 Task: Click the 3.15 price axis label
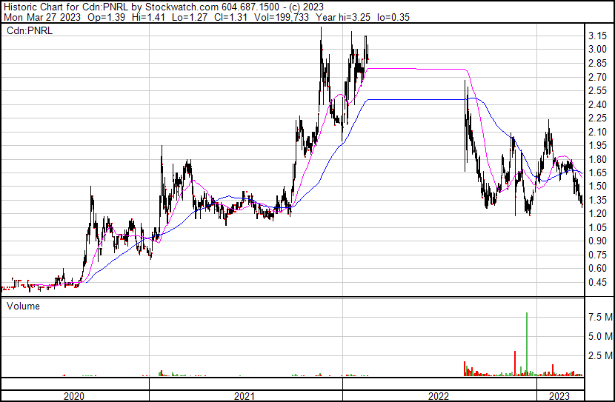click(597, 36)
